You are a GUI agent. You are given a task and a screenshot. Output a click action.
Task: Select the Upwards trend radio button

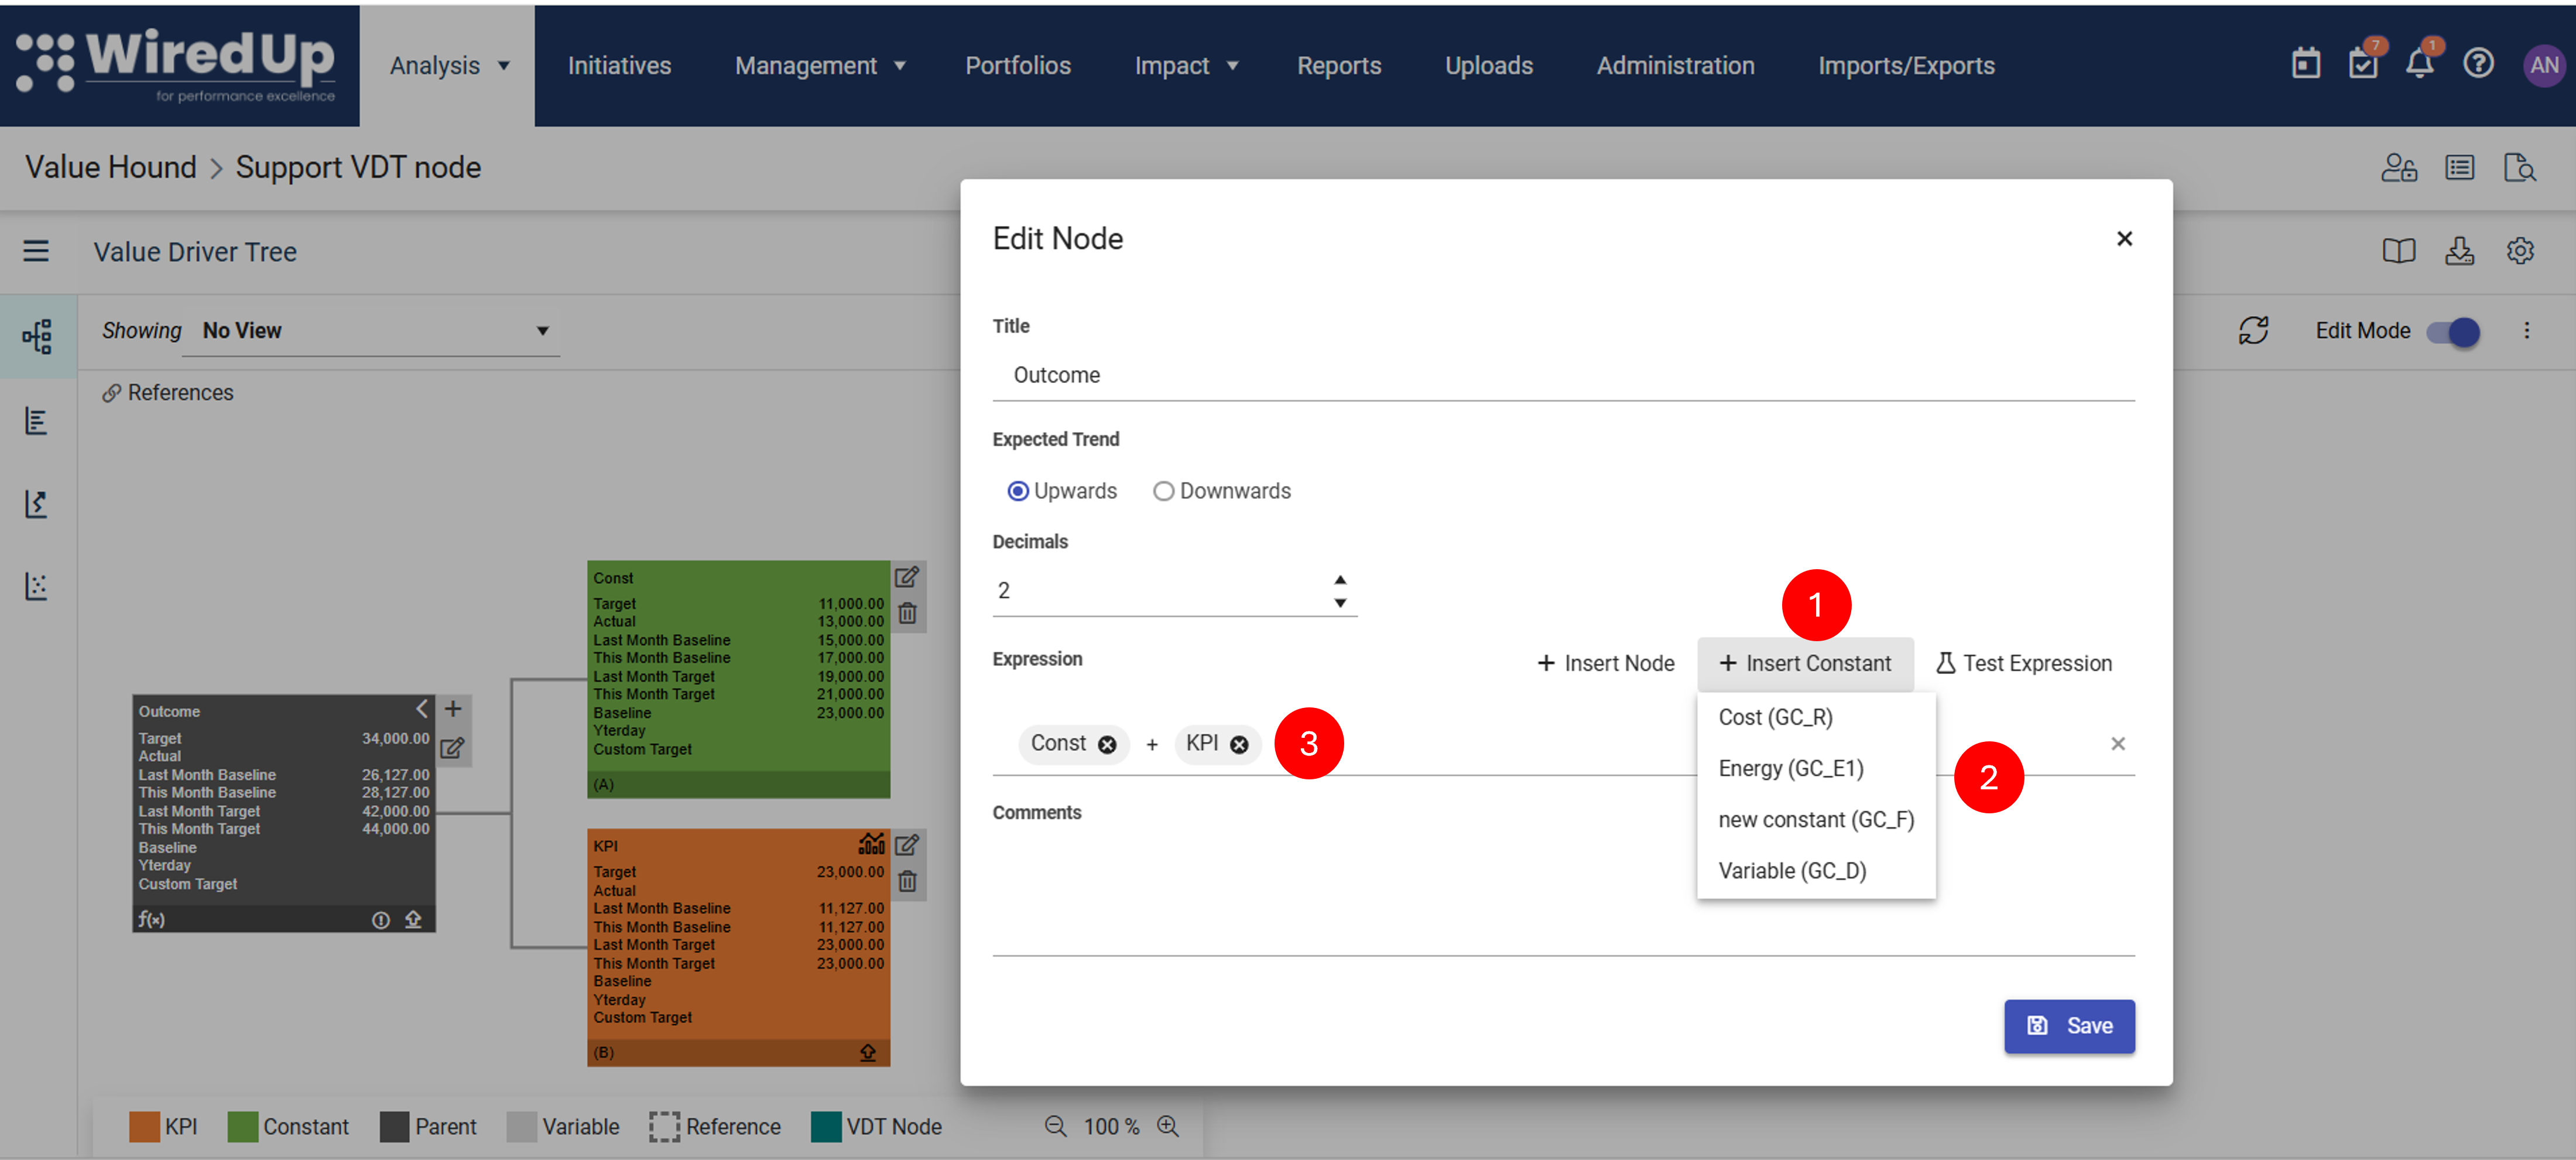(x=1017, y=491)
